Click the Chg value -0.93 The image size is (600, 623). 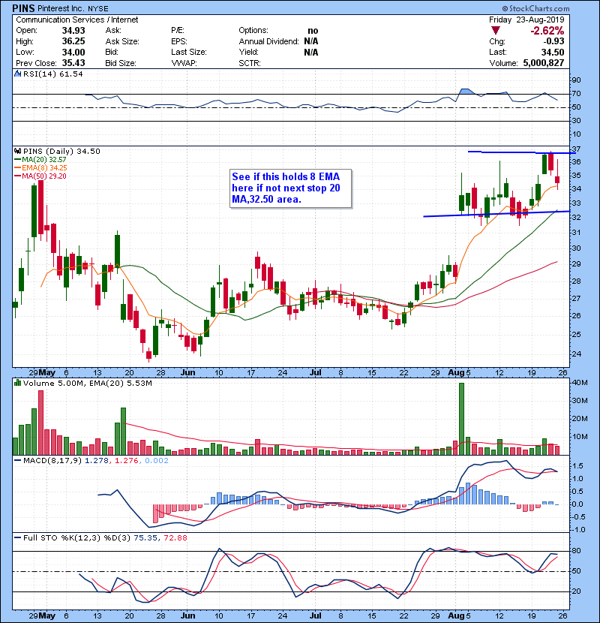coord(553,41)
